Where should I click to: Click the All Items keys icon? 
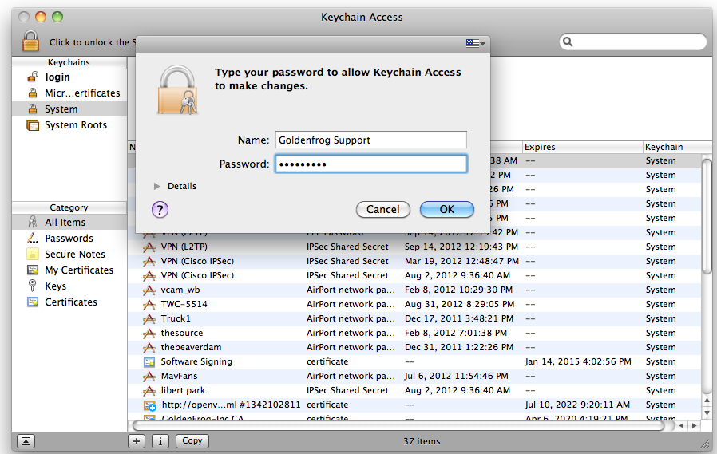33,222
